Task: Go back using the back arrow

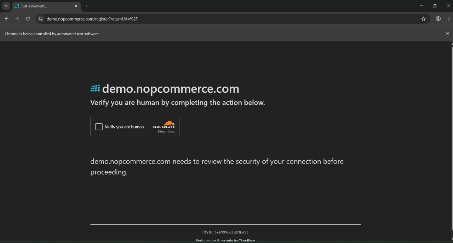Action: tap(6, 19)
